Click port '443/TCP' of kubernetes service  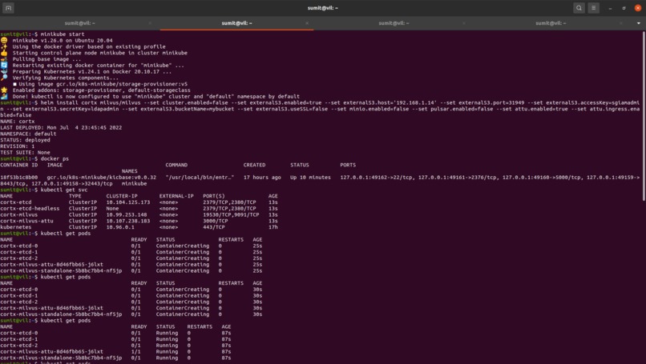(213, 227)
